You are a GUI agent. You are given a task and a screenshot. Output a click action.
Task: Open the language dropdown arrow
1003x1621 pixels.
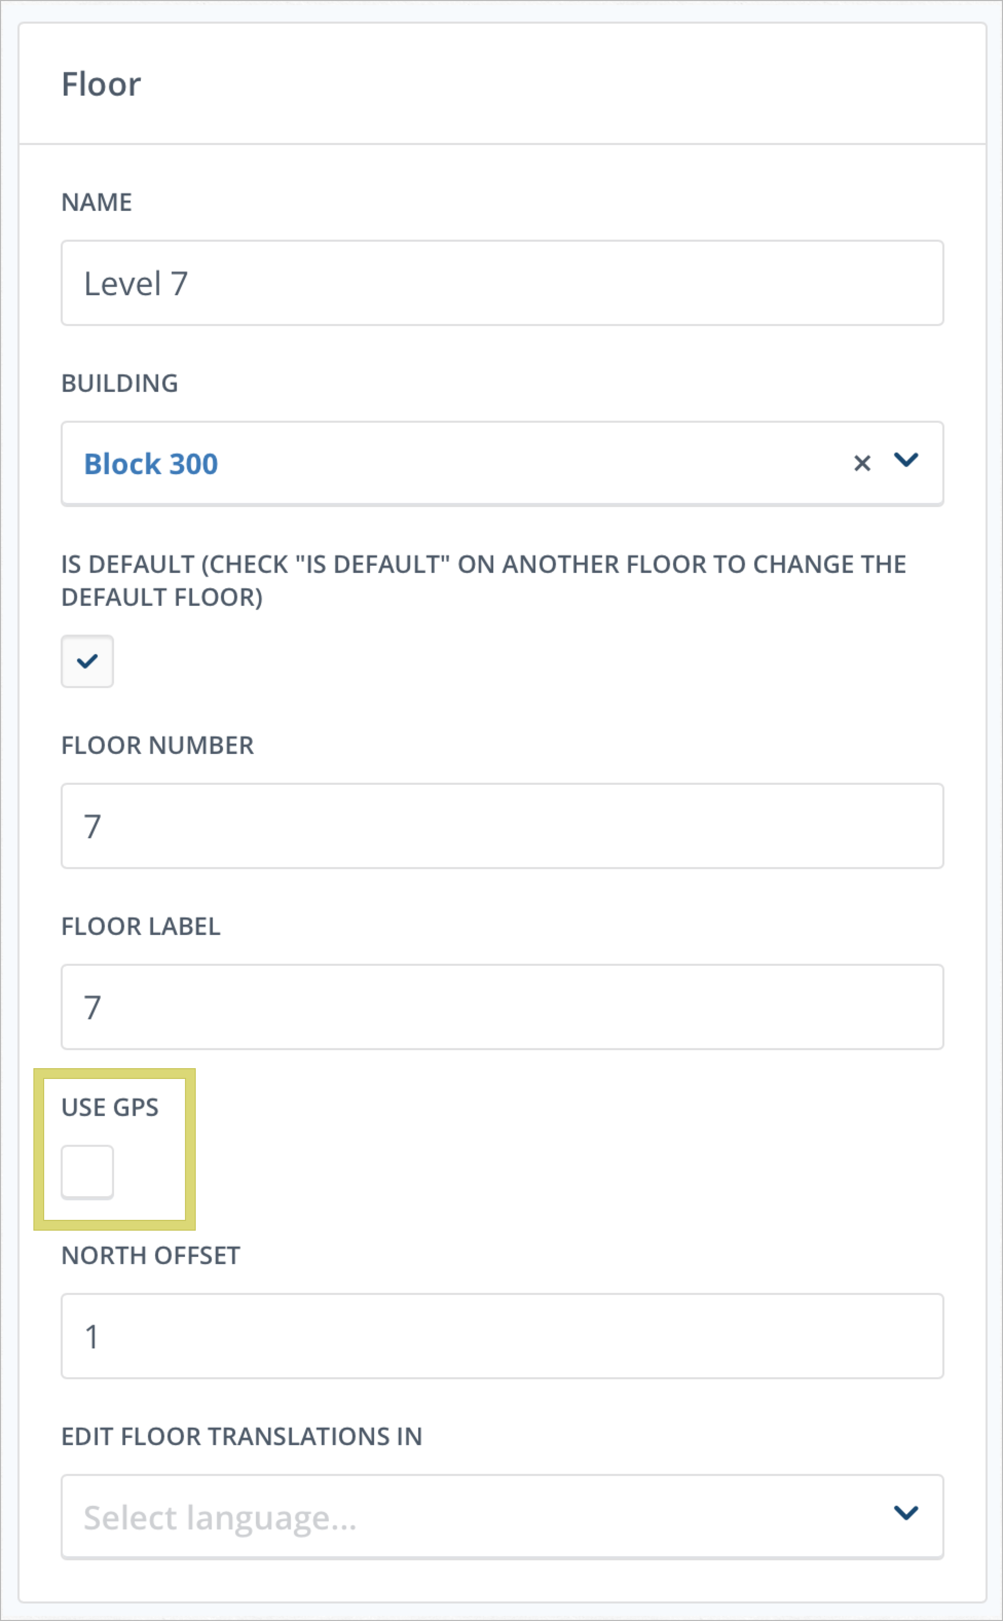(906, 1513)
